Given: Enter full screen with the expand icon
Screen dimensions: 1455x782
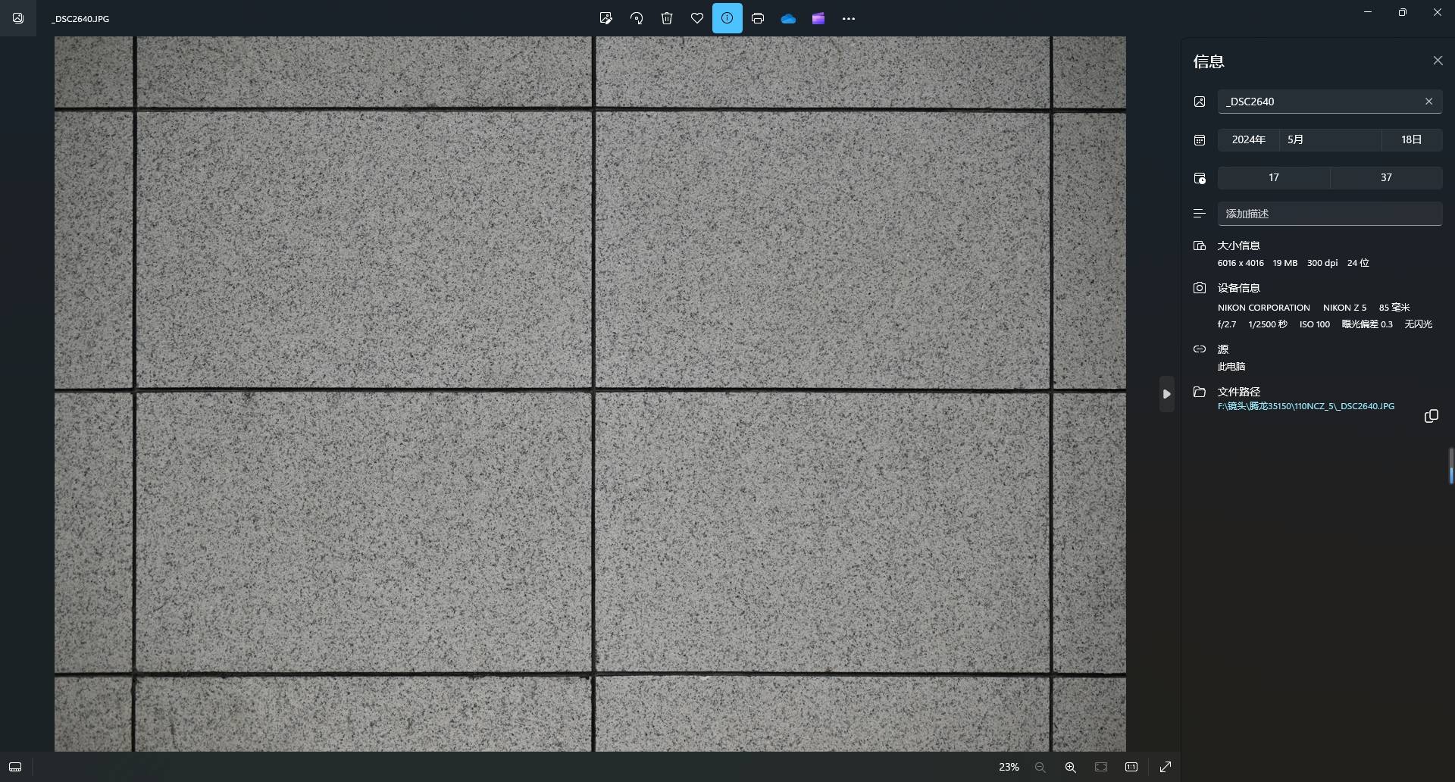Looking at the screenshot, I should pos(1166,767).
